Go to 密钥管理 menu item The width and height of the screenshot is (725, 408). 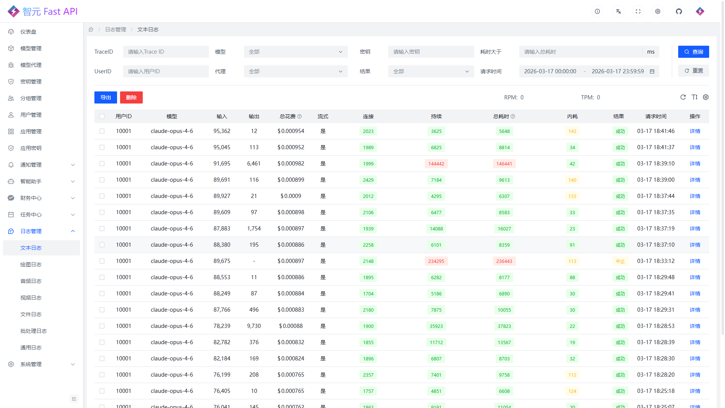31,82
